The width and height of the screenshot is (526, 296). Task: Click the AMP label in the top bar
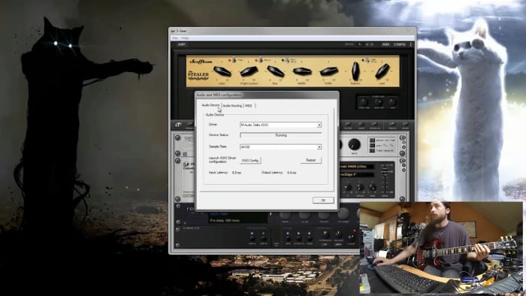(182, 44)
